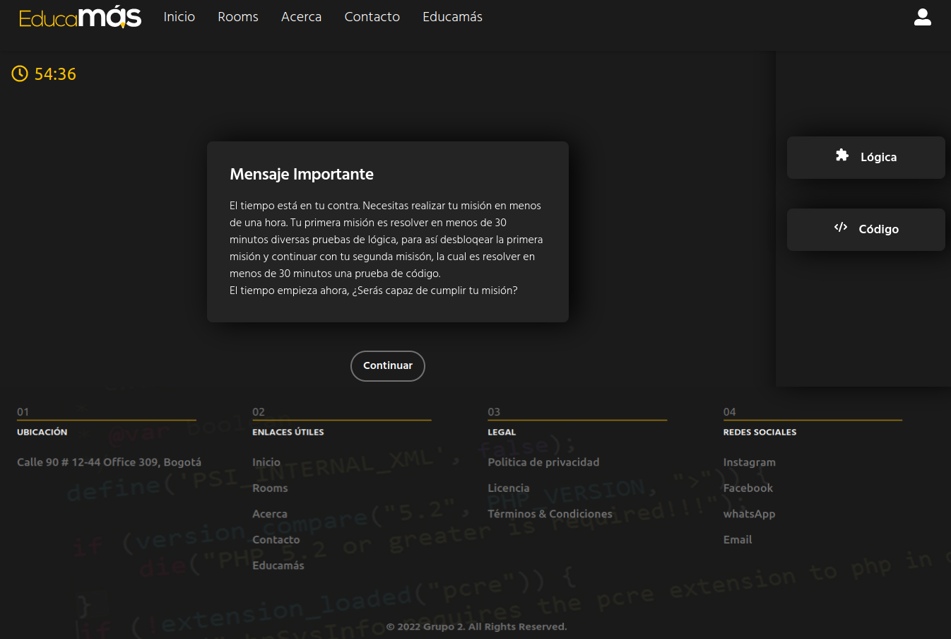Select the timer showing 54:36

(x=55, y=74)
